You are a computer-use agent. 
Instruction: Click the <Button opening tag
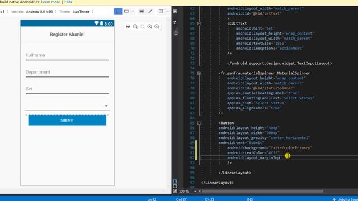coord(226,123)
